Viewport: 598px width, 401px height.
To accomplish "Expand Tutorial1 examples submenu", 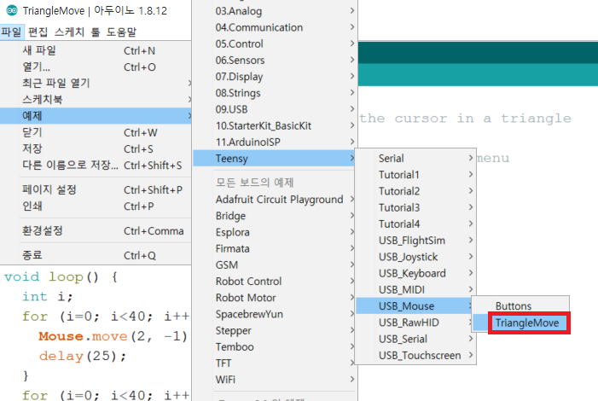I will (415, 175).
